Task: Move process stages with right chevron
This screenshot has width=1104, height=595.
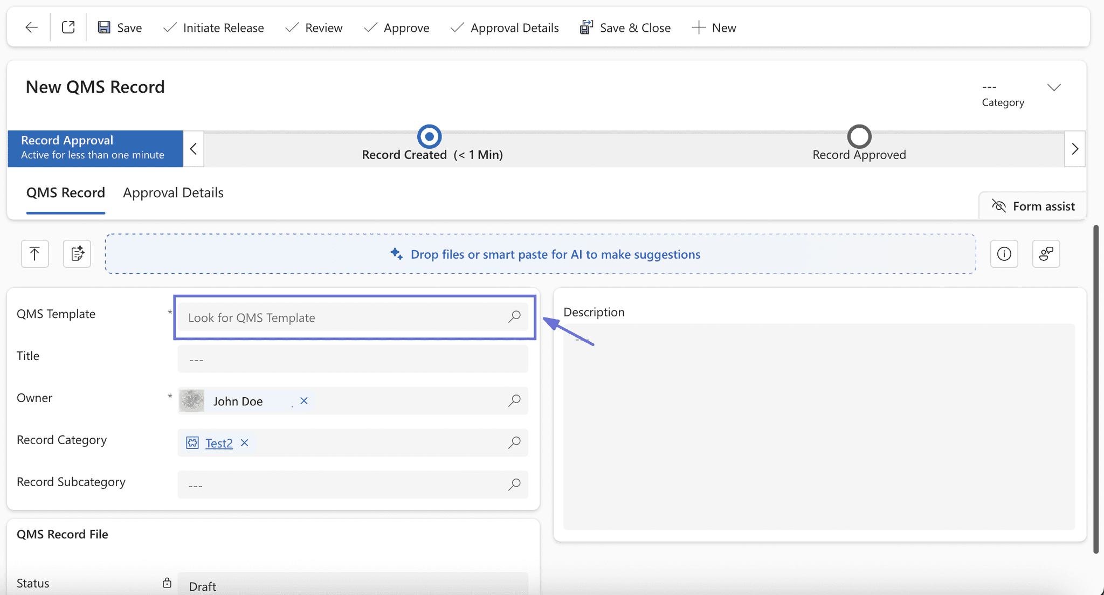Action: pos(1075,149)
